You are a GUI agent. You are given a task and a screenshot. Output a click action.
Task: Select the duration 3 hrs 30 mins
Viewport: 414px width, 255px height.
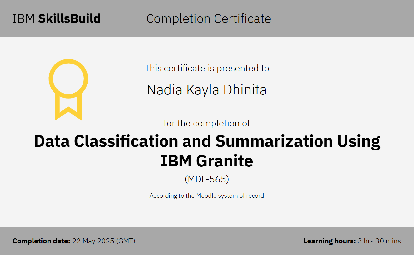[379, 241]
